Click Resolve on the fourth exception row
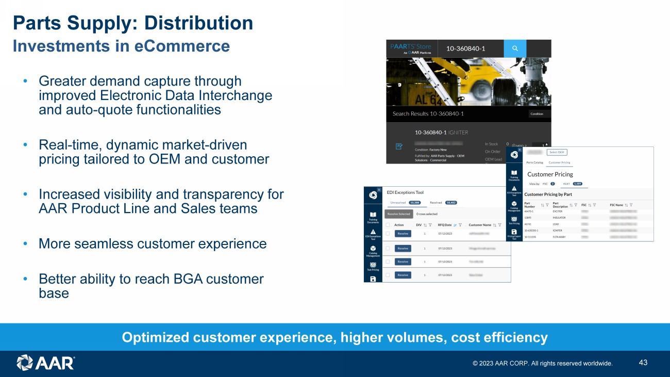Screen dimensions: 670x377 pos(403,275)
